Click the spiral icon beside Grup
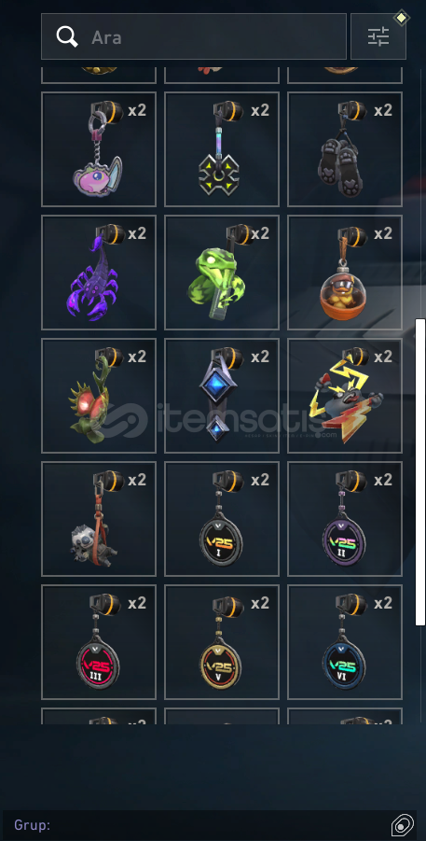426x841 pixels. pyautogui.click(x=403, y=825)
